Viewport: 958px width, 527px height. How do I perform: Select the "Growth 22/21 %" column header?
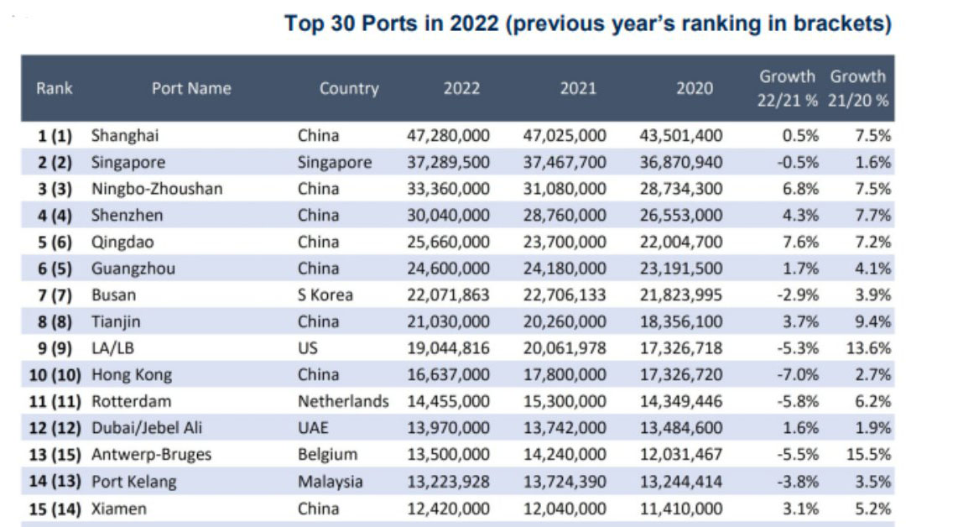(787, 89)
